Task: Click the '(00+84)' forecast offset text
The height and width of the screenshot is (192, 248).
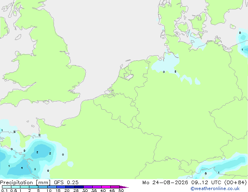Action: (x=235, y=183)
